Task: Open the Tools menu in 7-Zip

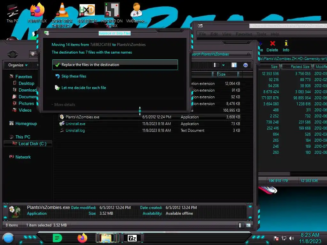Action: tap(261, 34)
